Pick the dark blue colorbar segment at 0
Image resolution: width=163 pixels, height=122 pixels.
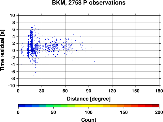[x=22, y=106]
